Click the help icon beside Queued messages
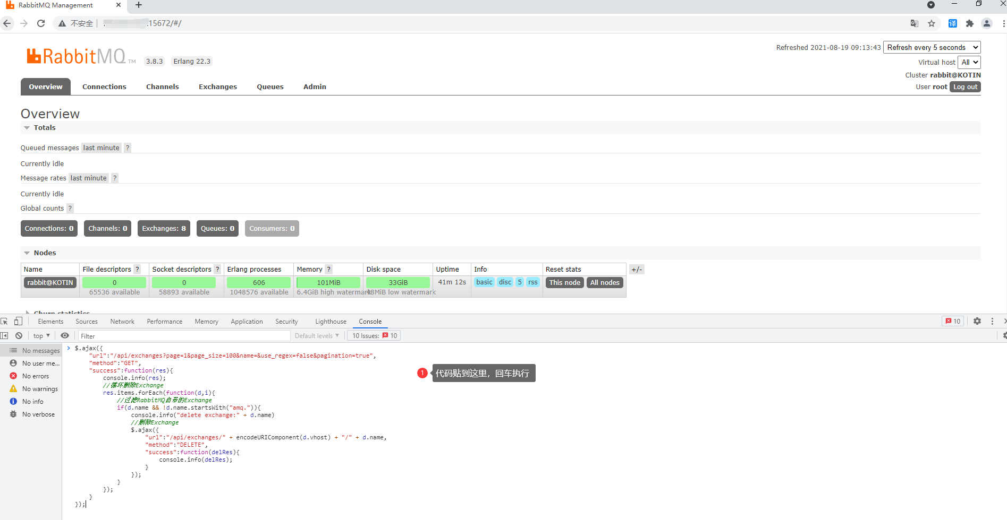Image resolution: width=1007 pixels, height=520 pixels. [128, 148]
